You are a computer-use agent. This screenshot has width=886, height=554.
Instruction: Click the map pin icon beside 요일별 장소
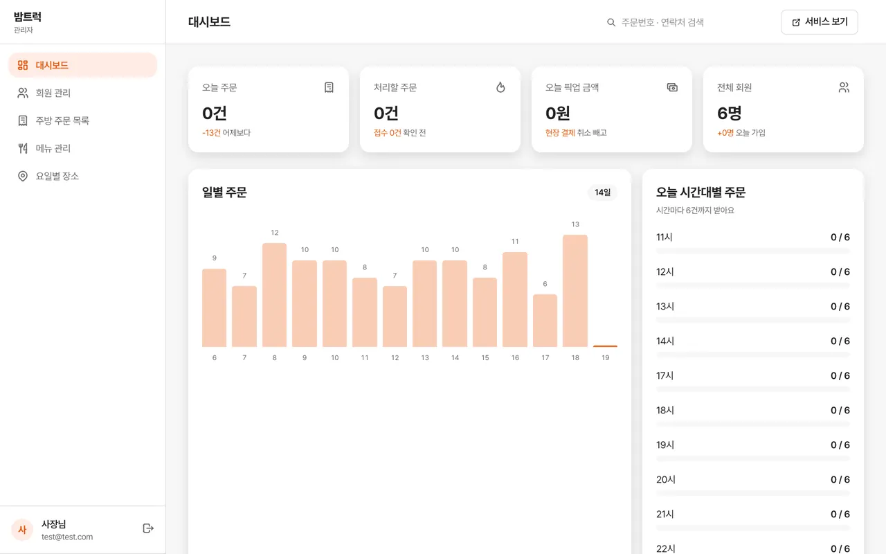click(23, 176)
